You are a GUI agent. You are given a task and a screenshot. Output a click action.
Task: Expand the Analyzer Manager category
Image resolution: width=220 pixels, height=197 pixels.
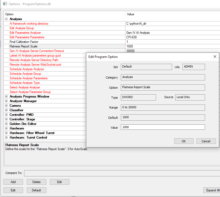[6, 101]
